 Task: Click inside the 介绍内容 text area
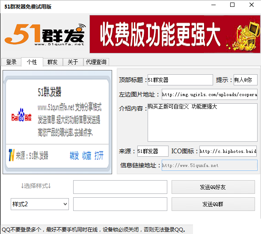[202, 123]
